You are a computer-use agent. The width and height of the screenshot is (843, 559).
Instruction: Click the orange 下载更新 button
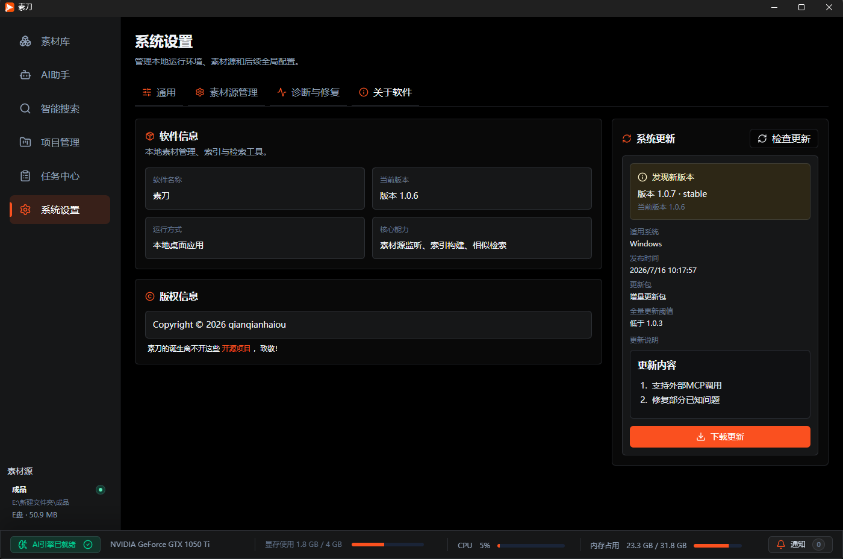[720, 437]
